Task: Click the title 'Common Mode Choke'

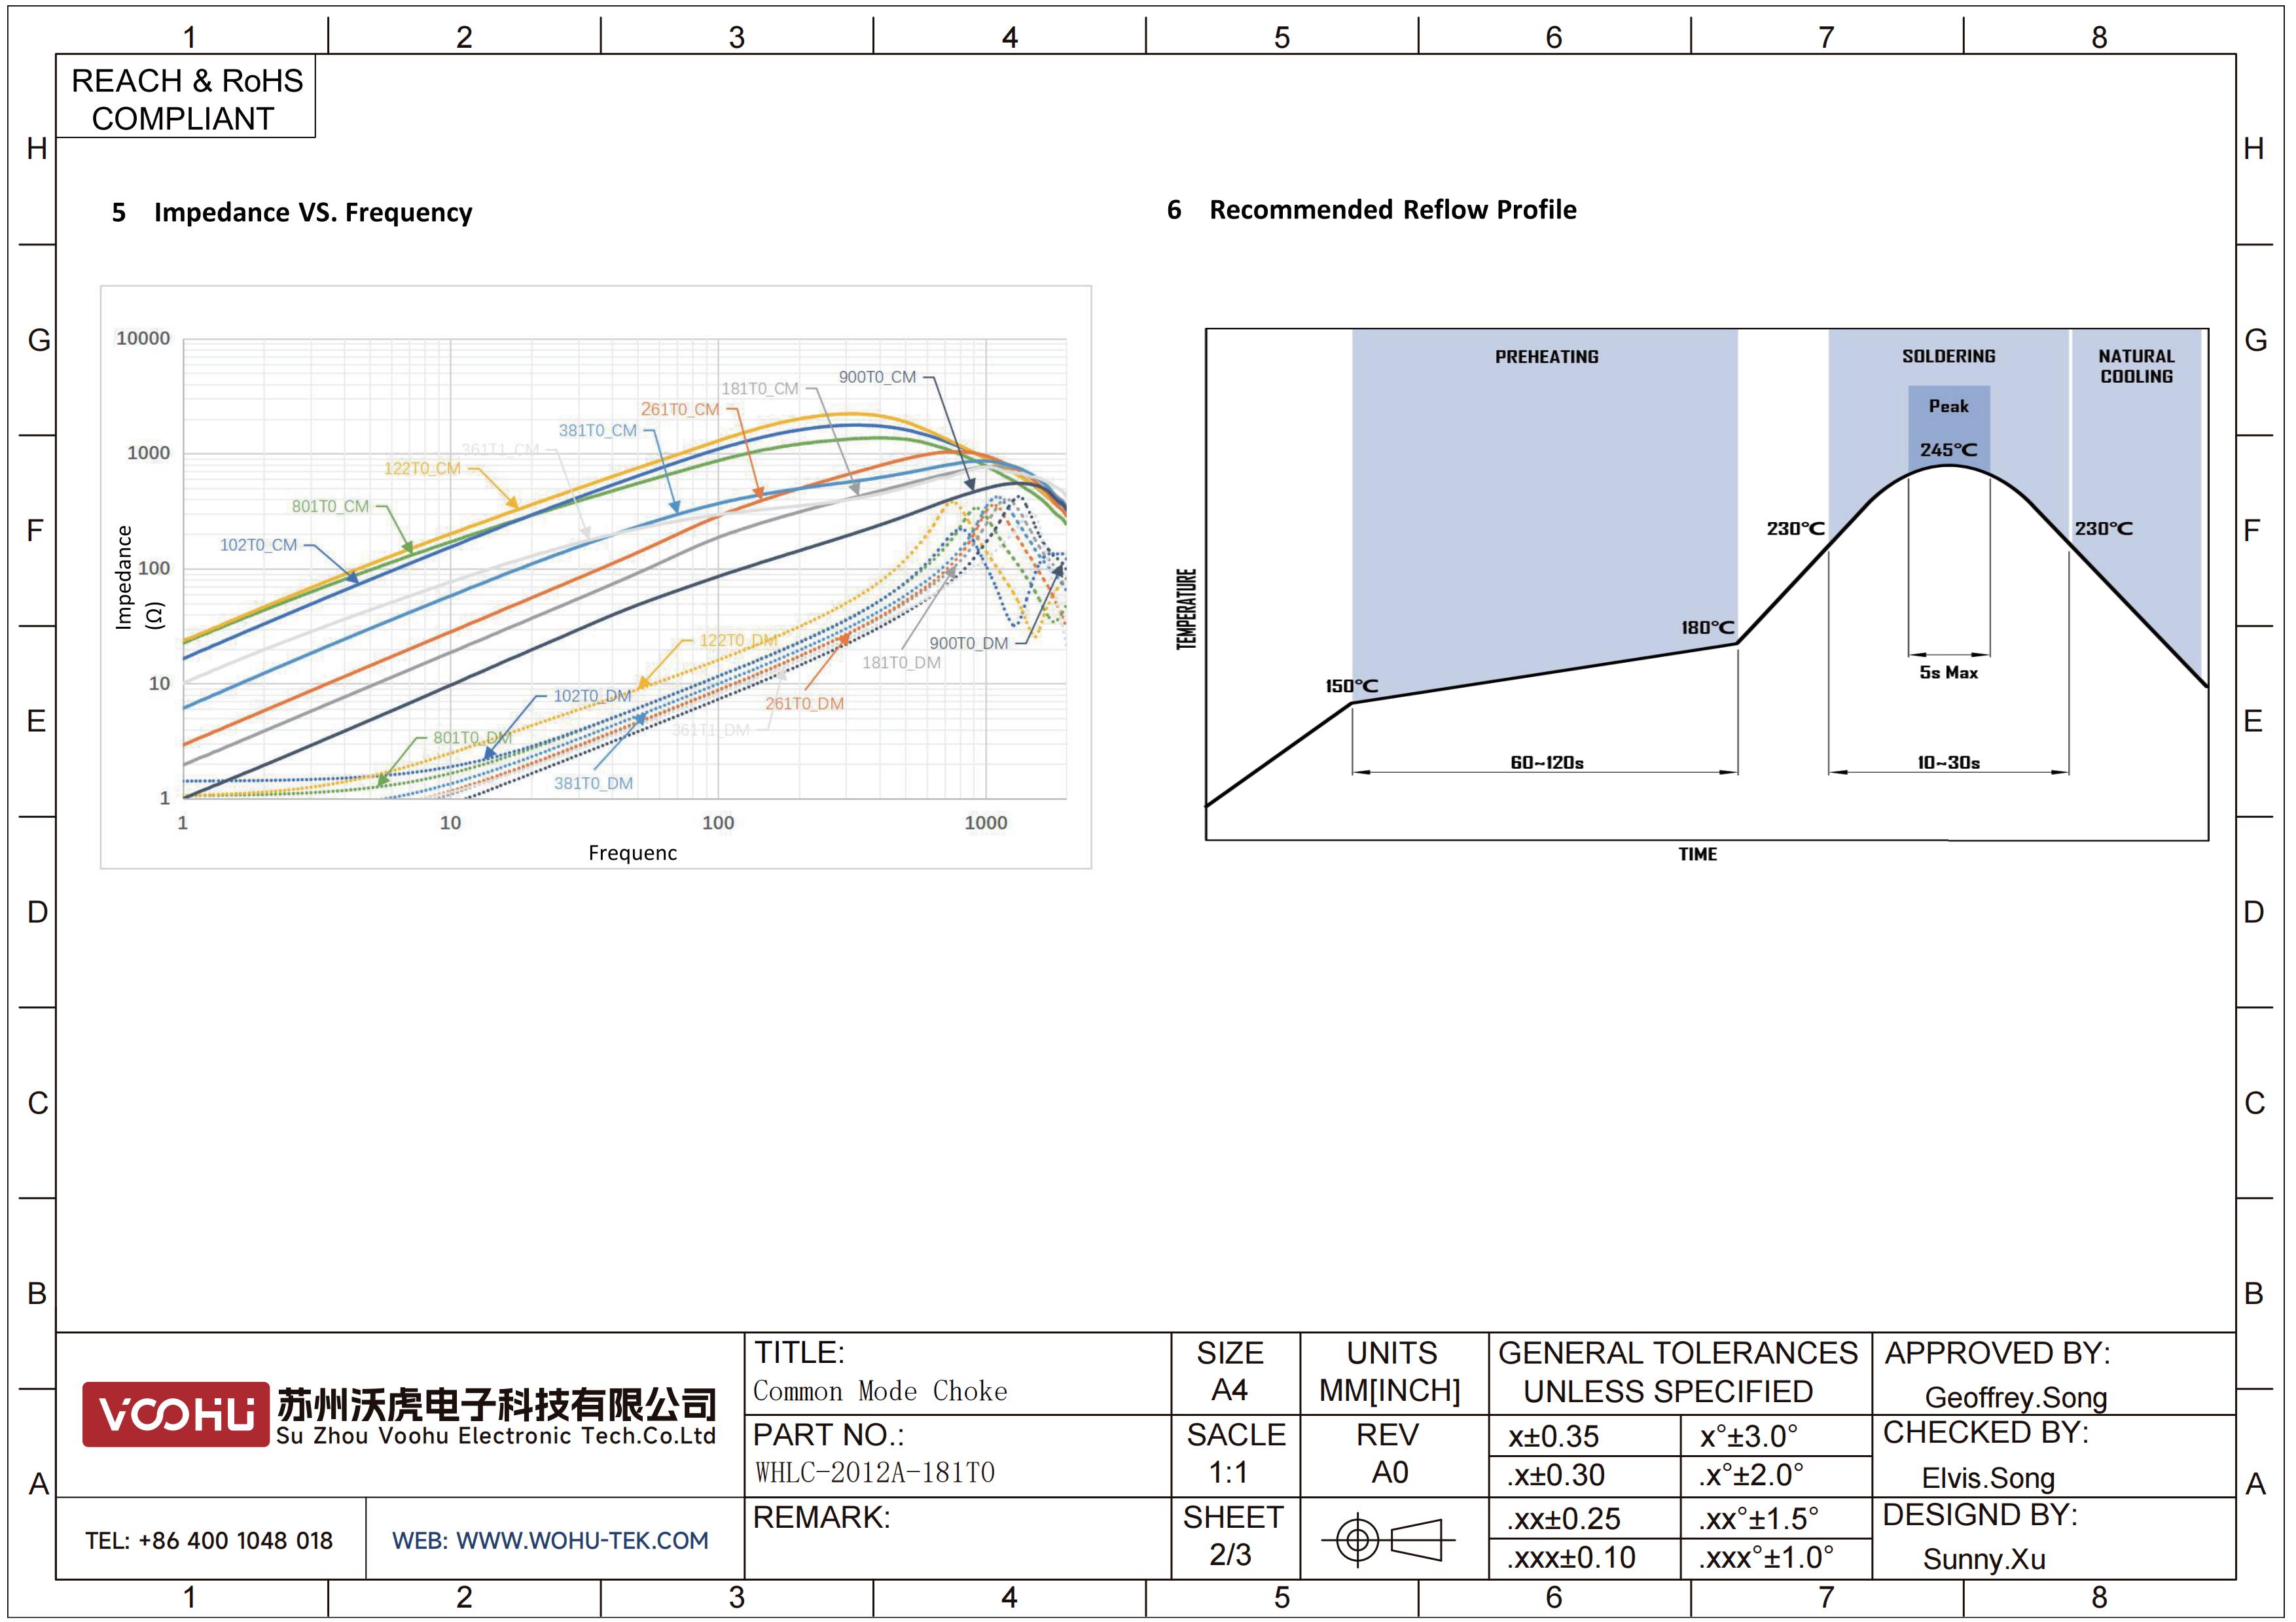Action: [x=880, y=1391]
